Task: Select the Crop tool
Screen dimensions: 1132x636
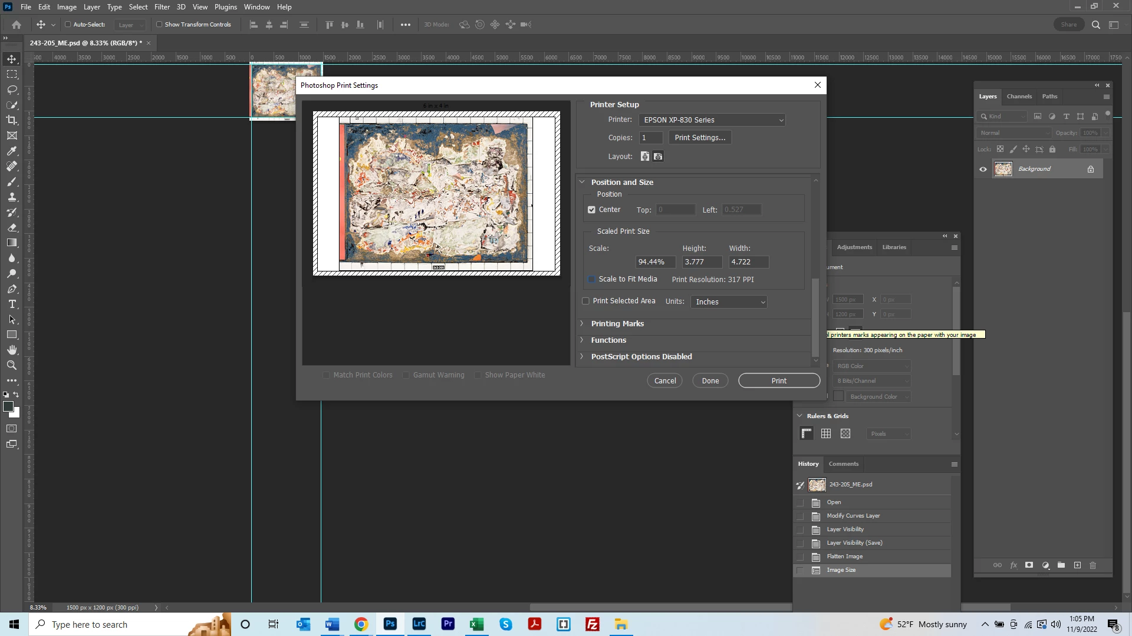Action: tap(12, 120)
